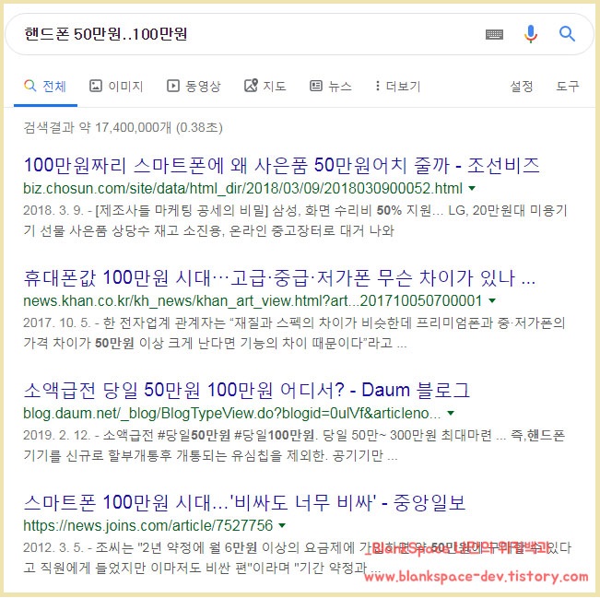The image size is (600, 598).
Task: Switch to the 이미지 tab
Action: [116, 86]
